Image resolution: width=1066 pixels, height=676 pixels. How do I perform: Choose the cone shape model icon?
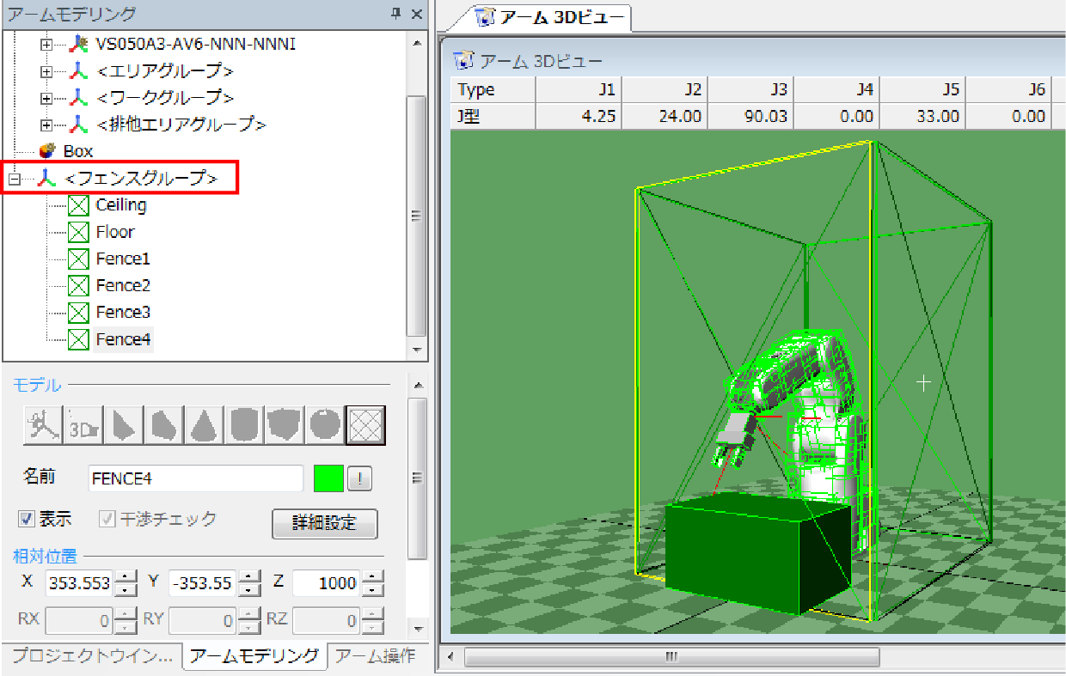pyautogui.click(x=204, y=425)
